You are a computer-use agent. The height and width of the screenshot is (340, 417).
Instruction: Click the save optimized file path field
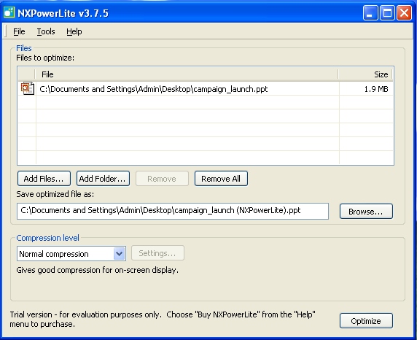[x=173, y=211]
